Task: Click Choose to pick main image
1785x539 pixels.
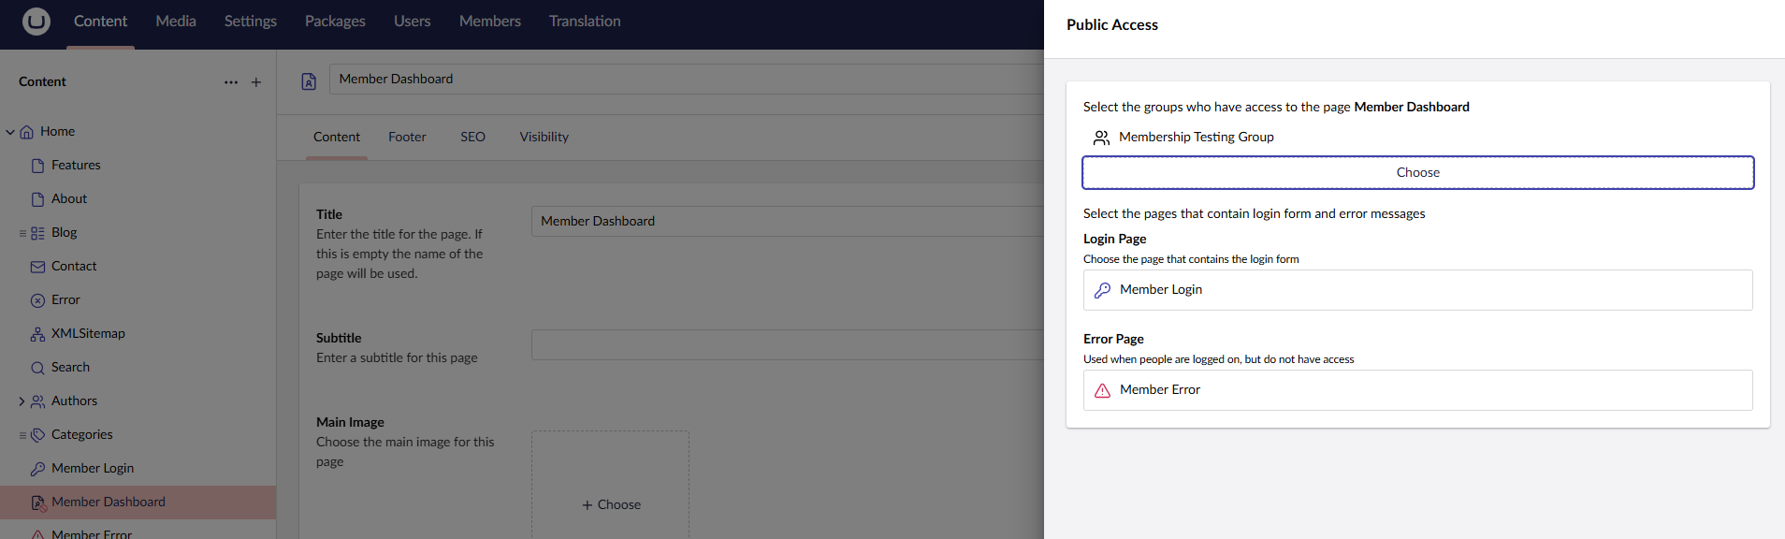Action: pos(611,504)
